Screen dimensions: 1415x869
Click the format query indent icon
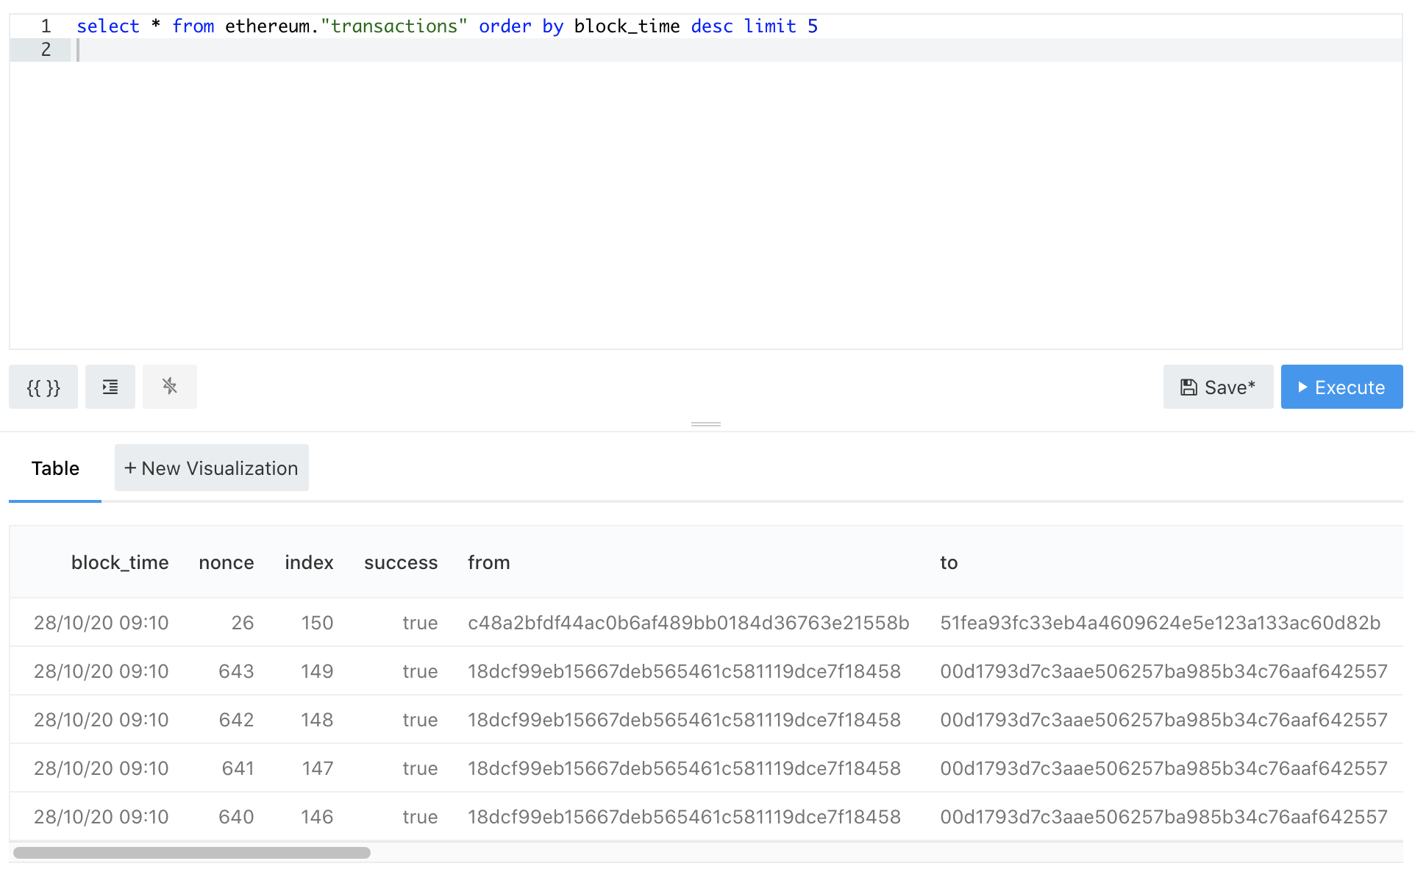coord(110,387)
